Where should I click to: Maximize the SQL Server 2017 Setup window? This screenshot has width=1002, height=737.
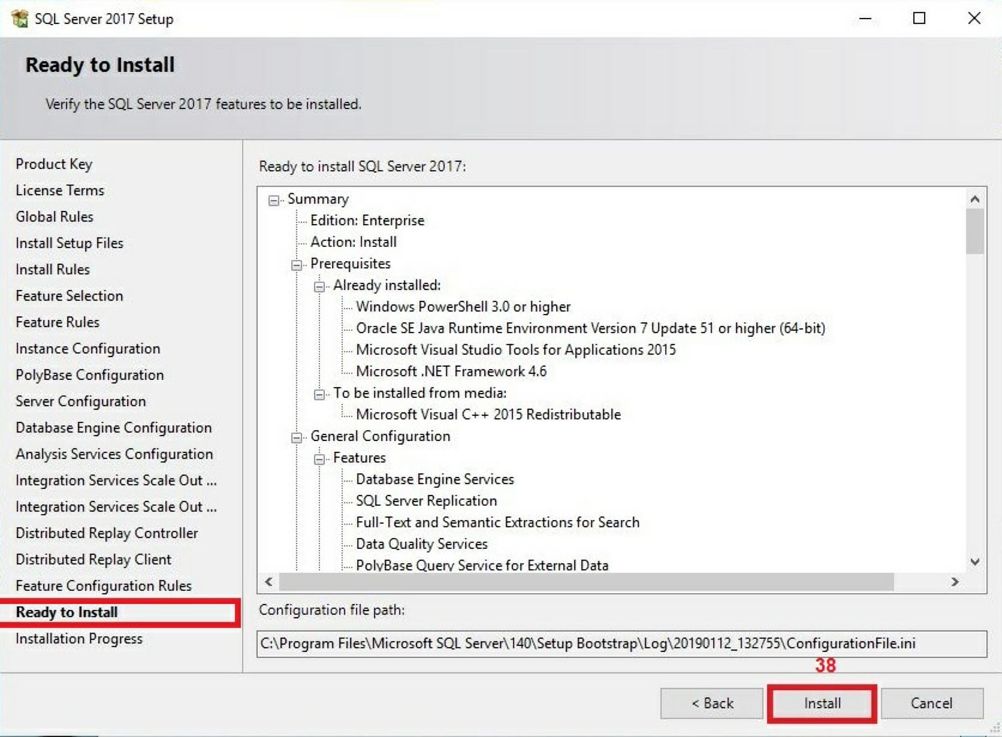coord(919,19)
